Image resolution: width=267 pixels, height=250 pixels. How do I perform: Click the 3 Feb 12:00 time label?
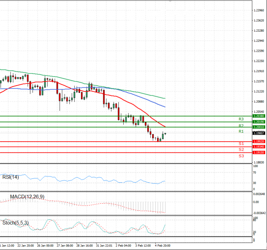(143, 246)
